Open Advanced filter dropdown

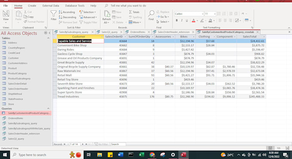[x=88, y=17]
